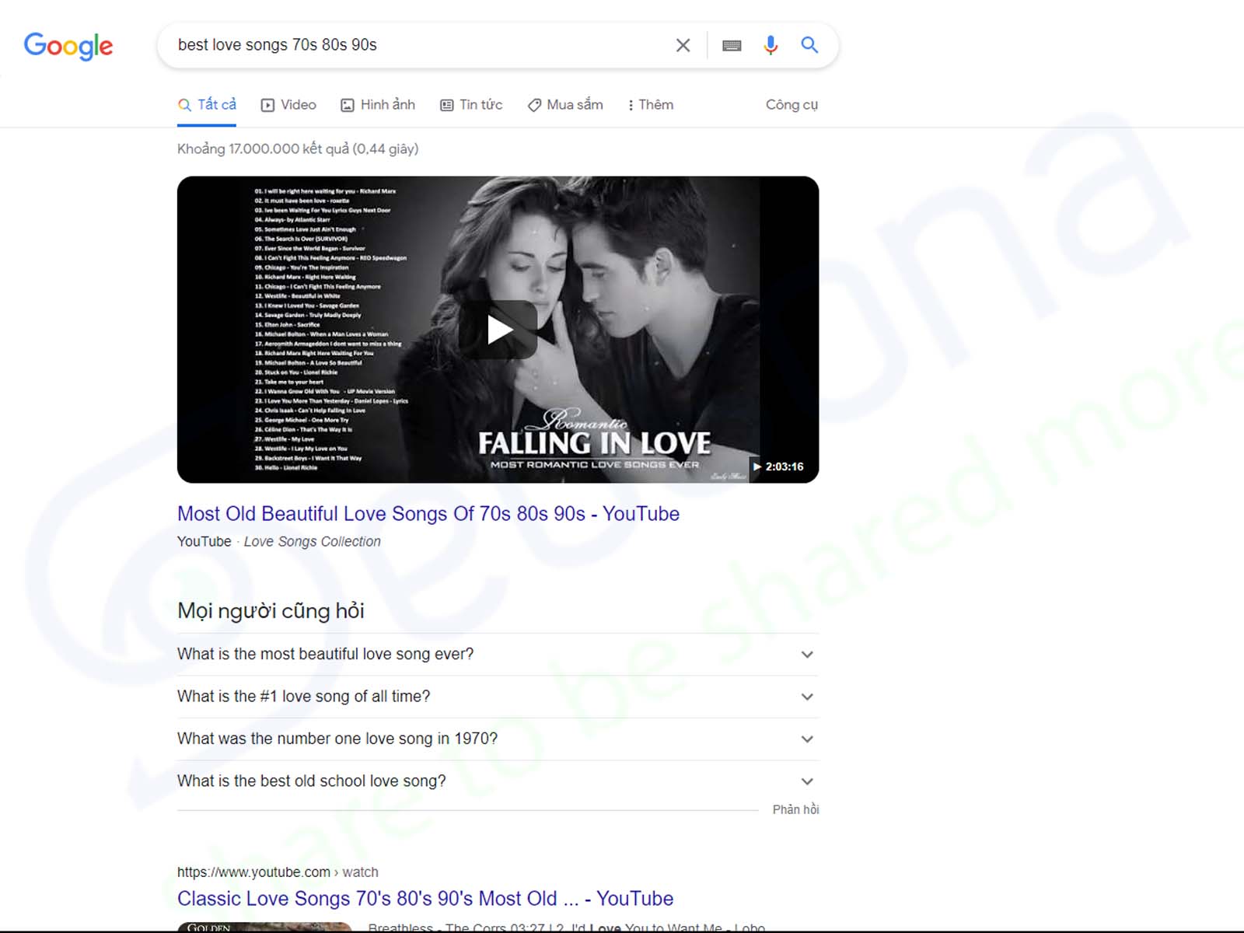Open Classic Love Songs 70's 80's 90's link
The width and height of the screenshot is (1244, 933).
(425, 899)
